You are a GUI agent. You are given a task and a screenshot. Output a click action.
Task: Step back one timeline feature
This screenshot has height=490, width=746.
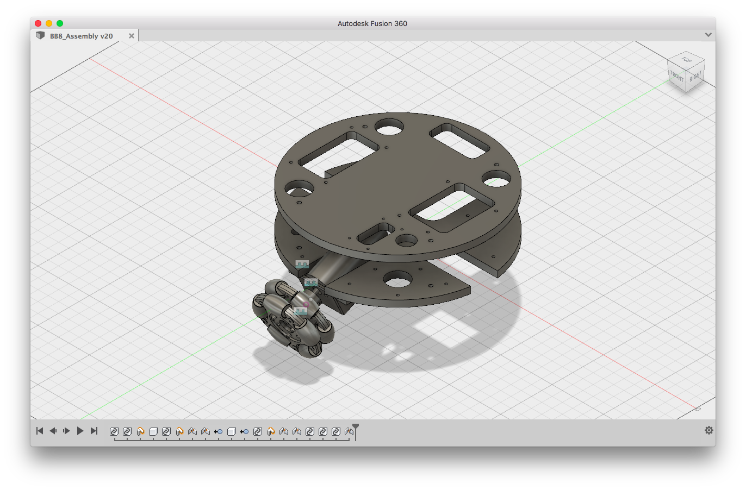click(53, 431)
